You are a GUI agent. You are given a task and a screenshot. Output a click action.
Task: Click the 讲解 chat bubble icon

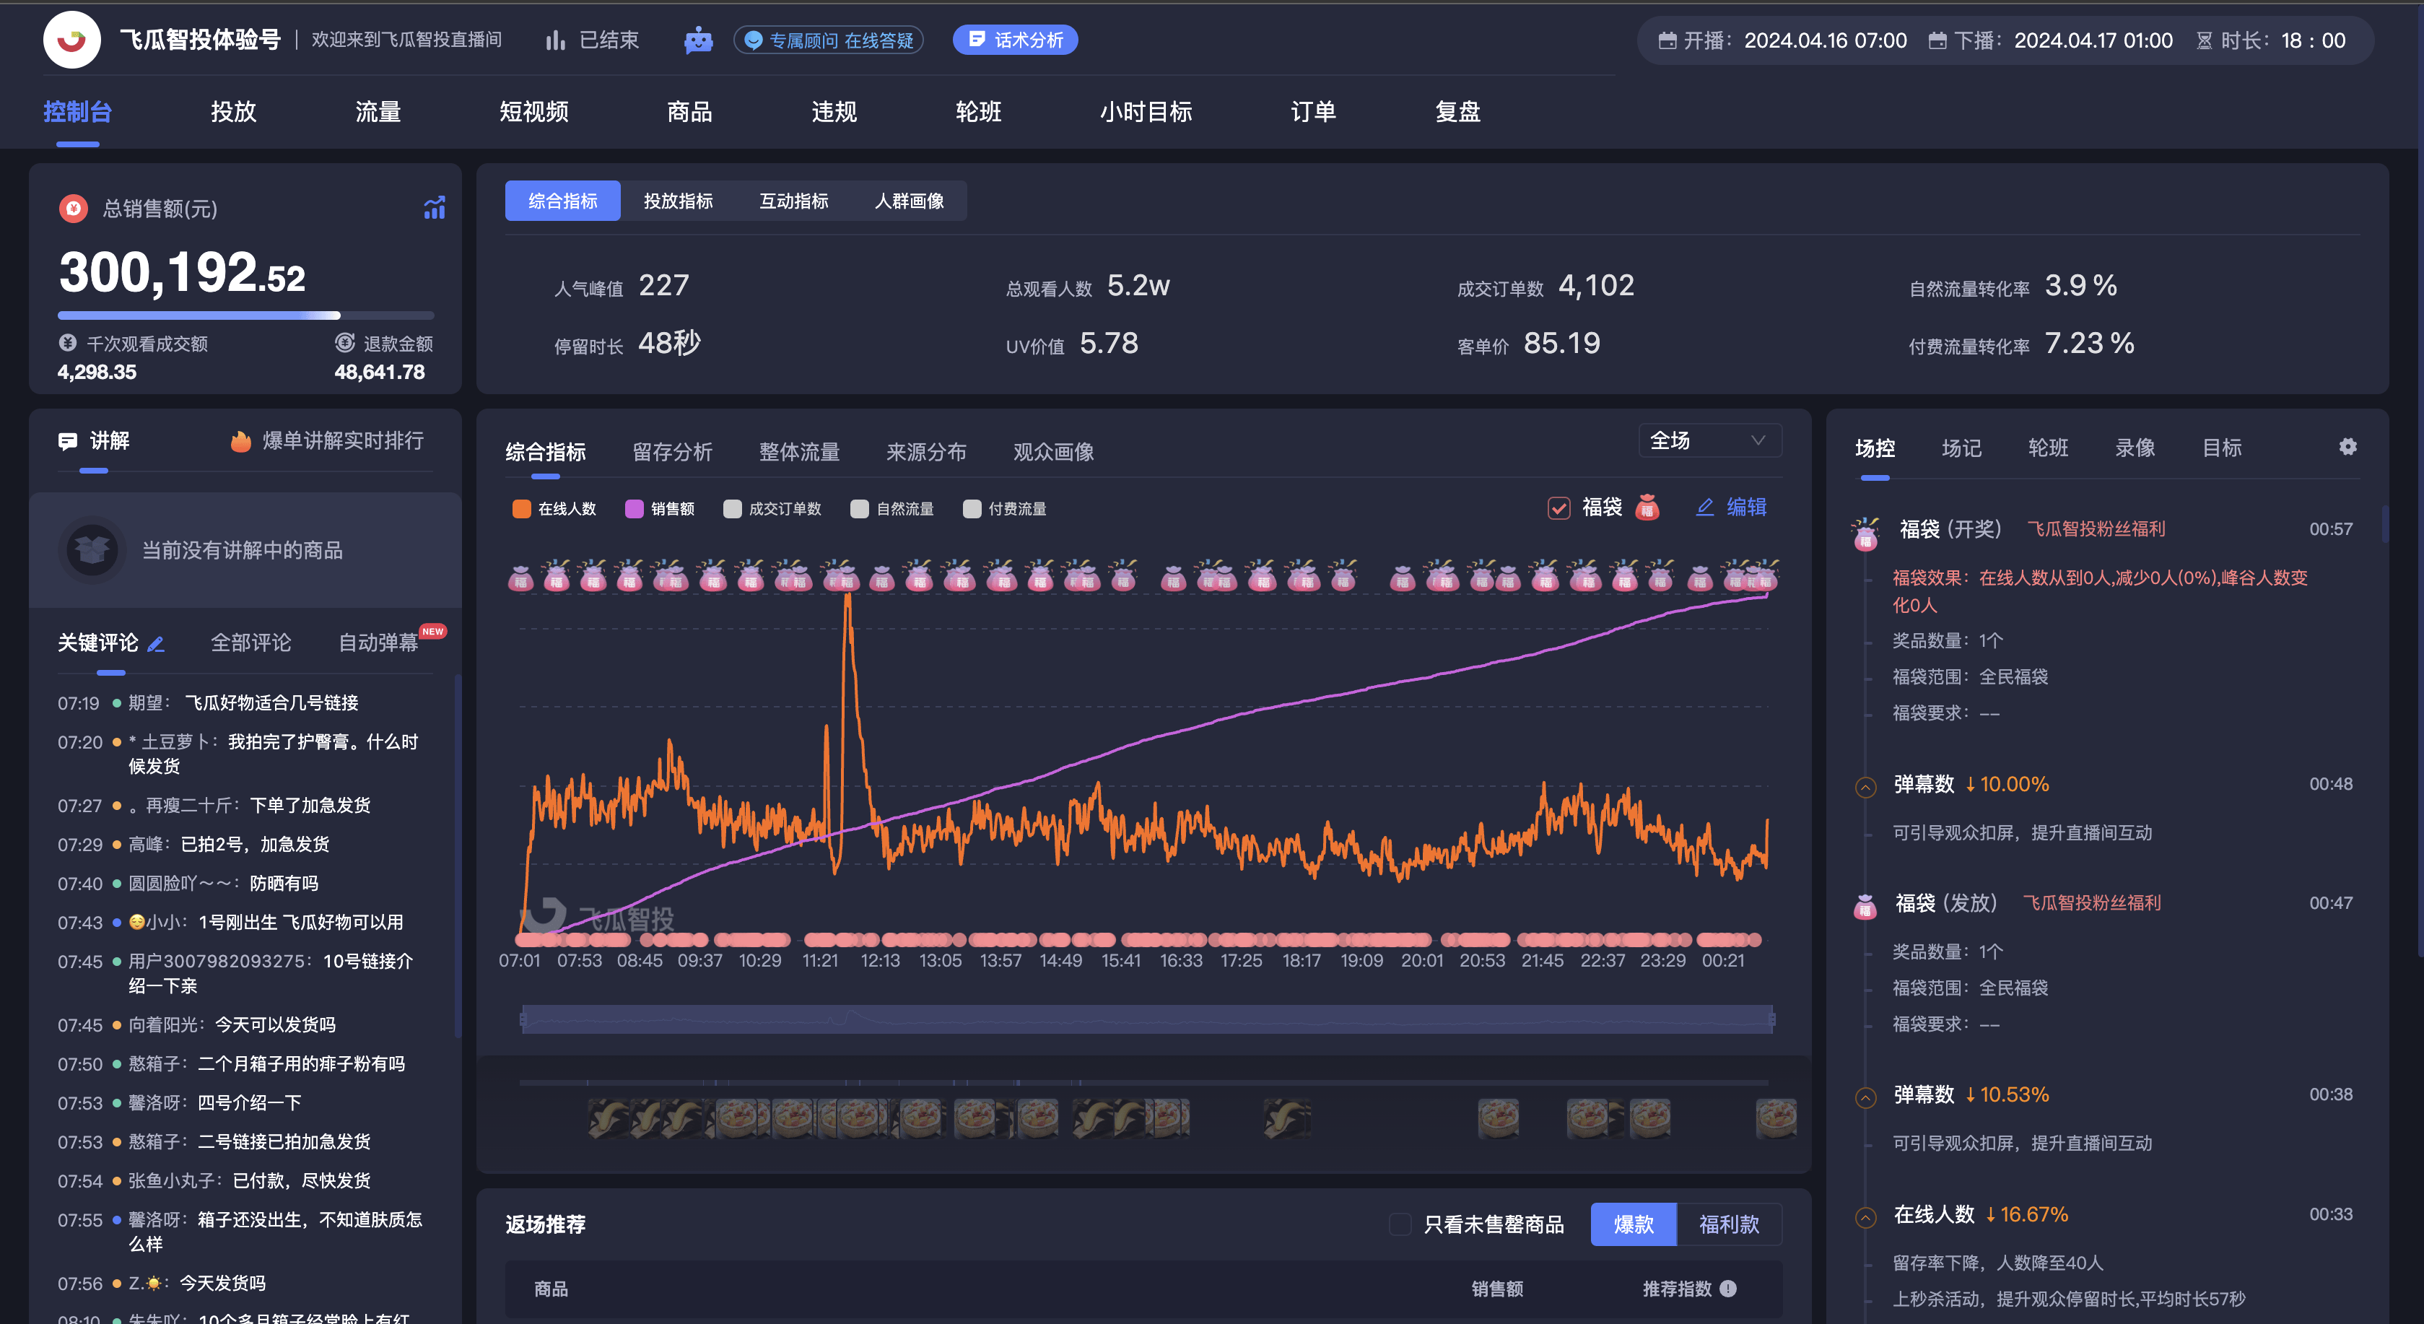click(x=68, y=440)
